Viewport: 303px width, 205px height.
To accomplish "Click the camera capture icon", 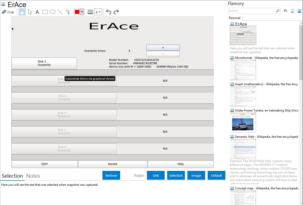I will (x=285, y=11).
